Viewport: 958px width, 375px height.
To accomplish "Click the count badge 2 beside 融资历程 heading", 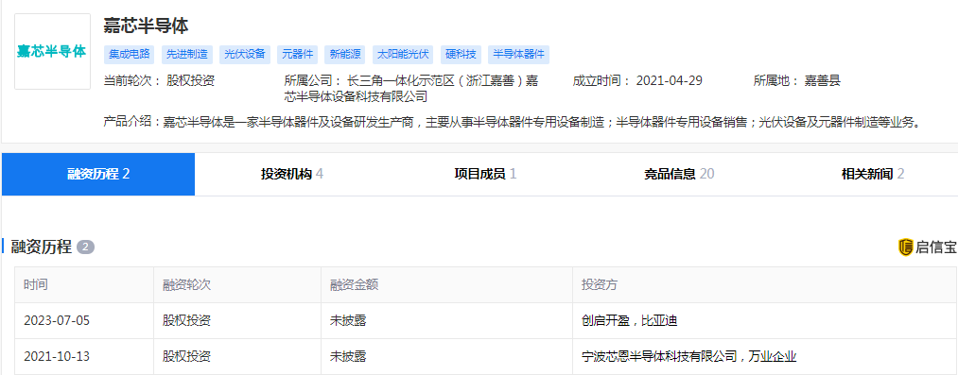I will (85, 247).
